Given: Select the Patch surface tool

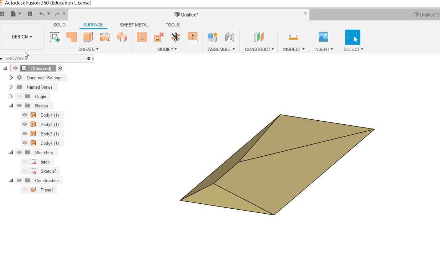Looking at the screenshot, I should tap(71, 37).
